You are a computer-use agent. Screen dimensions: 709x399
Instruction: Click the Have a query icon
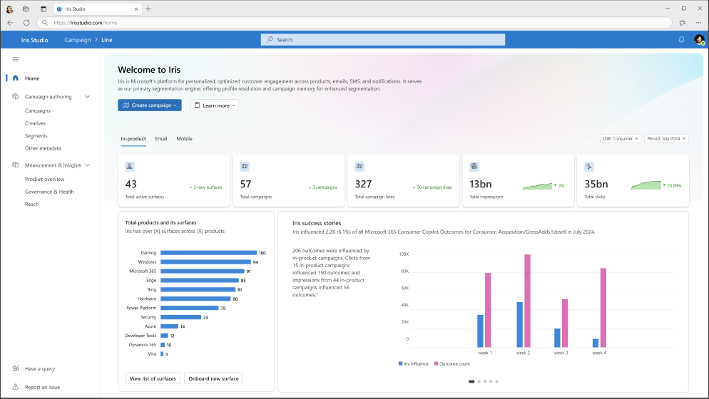16,368
